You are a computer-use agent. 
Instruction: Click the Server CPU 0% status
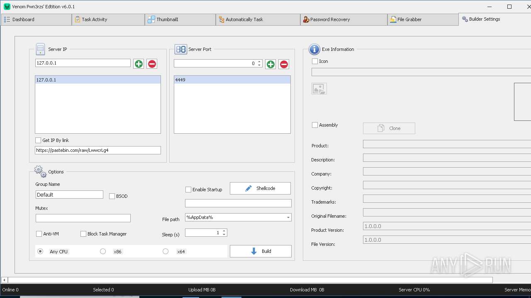414,290
